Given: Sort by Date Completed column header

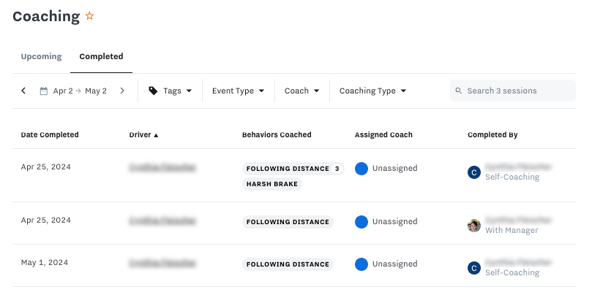Looking at the screenshot, I should coord(50,135).
